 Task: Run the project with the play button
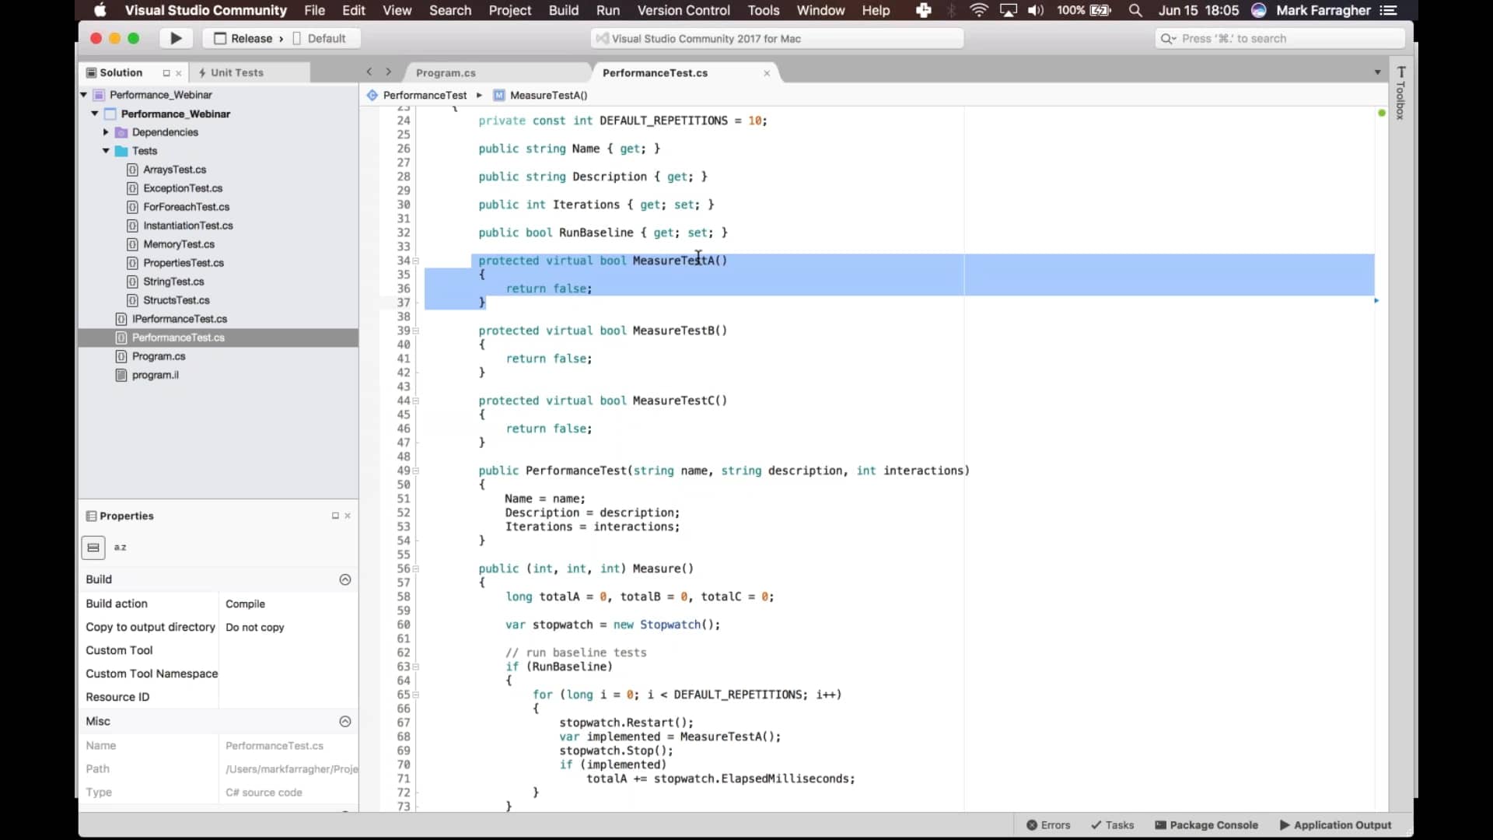(176, 38)
